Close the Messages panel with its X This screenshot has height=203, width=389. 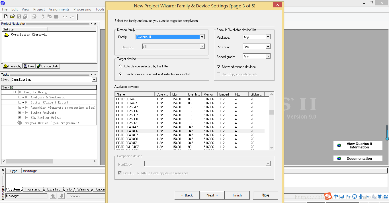click(3, 170)
